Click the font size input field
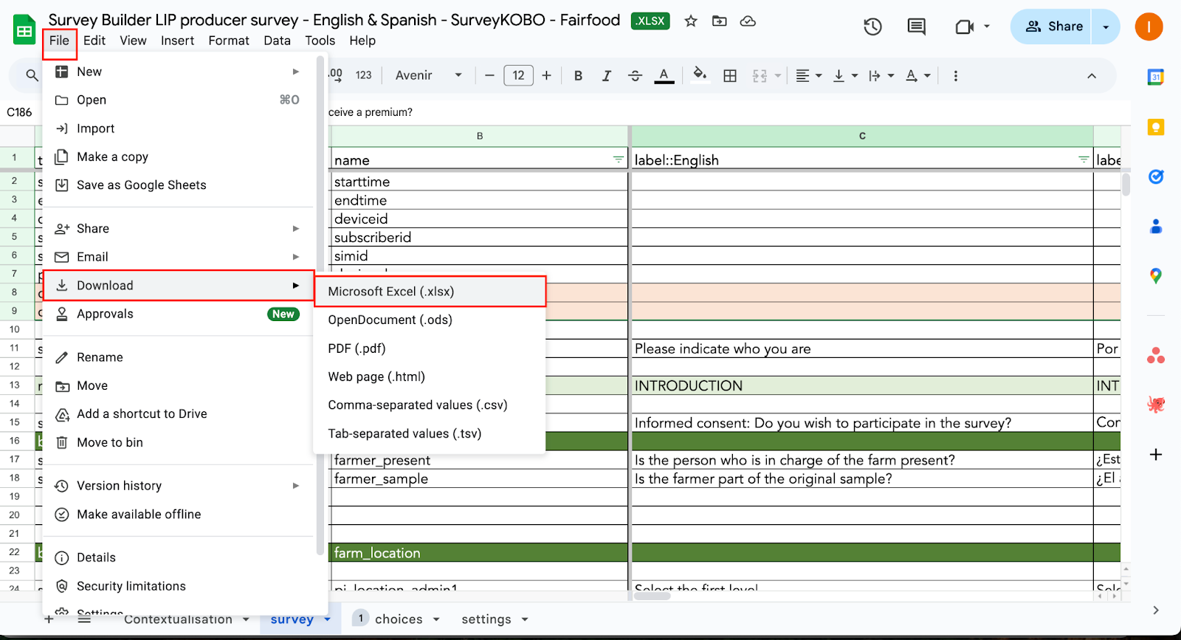This screenshot has height=640, width=1181. coord(518,75)
